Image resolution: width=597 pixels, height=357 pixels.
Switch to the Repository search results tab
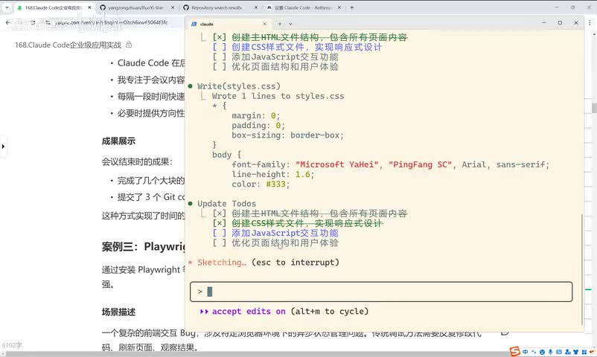pyautogui.click(x=220, y=7)
